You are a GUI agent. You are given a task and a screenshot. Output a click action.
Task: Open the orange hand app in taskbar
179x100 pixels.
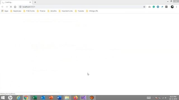(92, 97)
